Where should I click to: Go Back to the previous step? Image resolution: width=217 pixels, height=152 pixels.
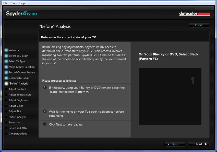click(175, 144)
